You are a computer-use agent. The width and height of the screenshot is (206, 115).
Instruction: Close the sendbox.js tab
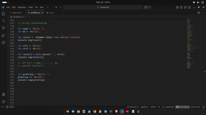pos(42,13)
